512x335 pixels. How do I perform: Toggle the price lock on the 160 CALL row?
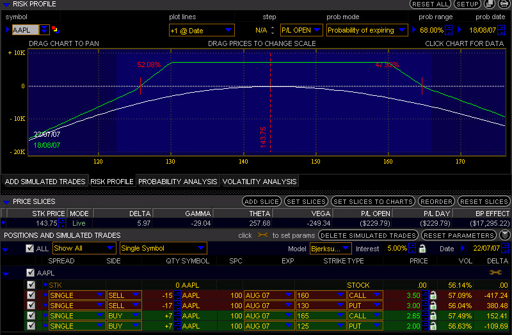[433, 295]
